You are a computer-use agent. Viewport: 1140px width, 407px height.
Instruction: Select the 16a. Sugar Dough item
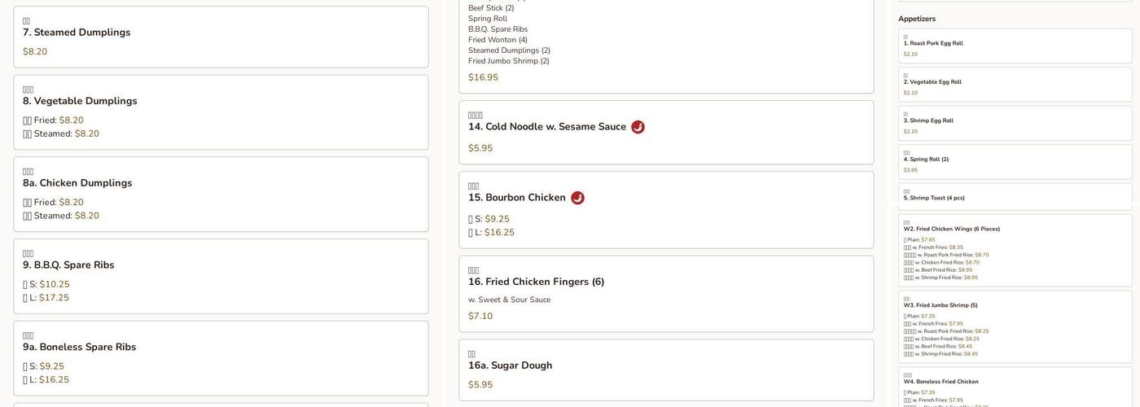tap(510, 365)
